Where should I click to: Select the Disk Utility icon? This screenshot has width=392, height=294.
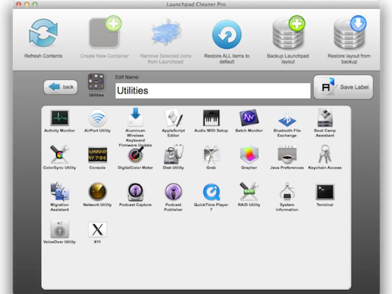click(x=174, y=154)
